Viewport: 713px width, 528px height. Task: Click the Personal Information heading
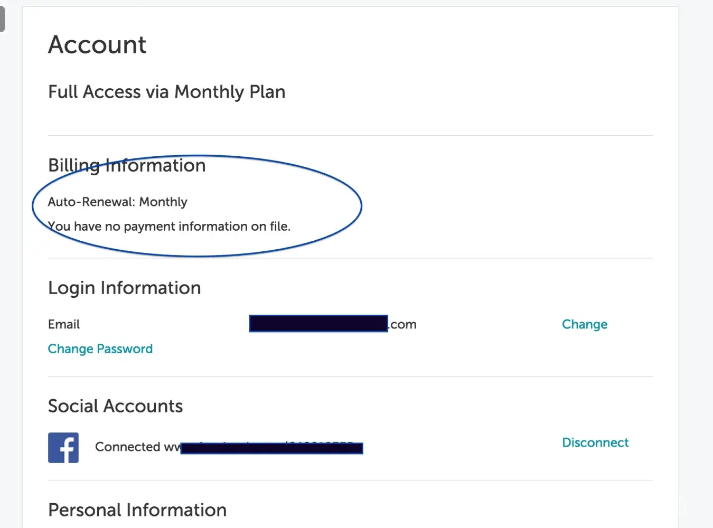tap(137, 510)
